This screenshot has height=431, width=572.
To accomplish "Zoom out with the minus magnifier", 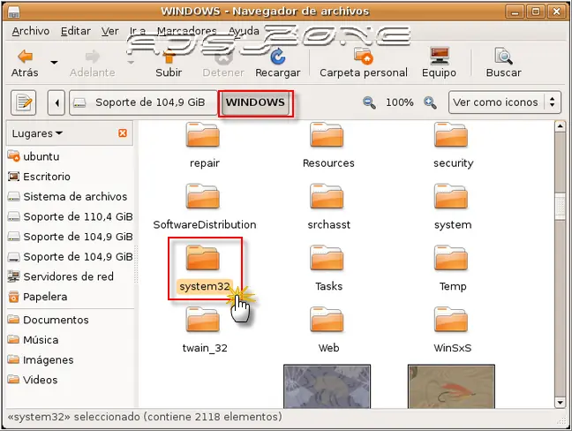I will pos(369,102).
